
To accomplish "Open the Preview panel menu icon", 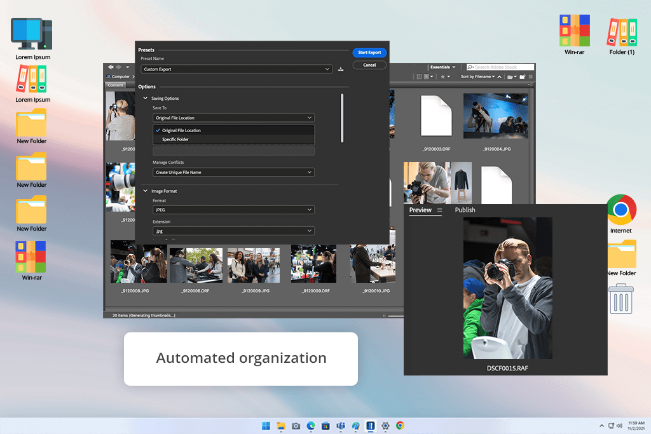I will pyautogui.click(x=439, y=210).
